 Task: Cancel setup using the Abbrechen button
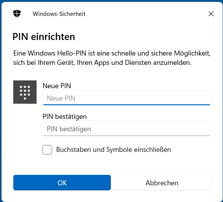(x=162, y=183)
